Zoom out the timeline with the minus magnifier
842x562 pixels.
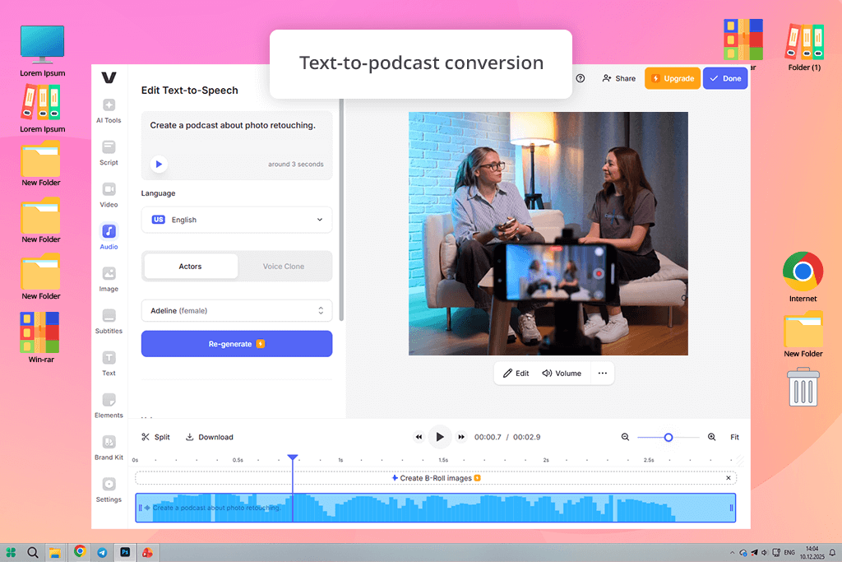[x=625, y=437]
